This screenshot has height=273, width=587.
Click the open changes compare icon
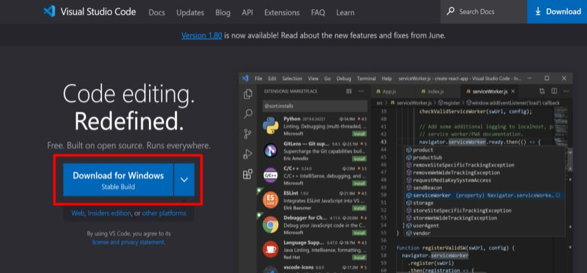[x=542, y=91]
